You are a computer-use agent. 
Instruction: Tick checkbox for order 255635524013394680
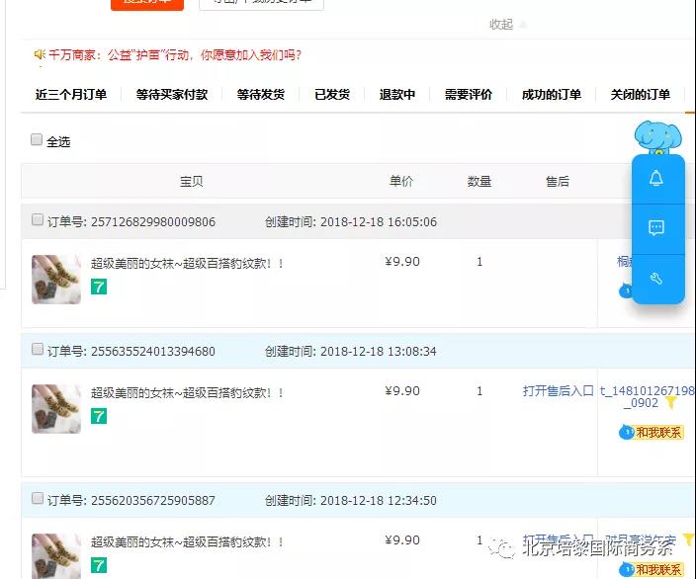click(x=38, y=350)
